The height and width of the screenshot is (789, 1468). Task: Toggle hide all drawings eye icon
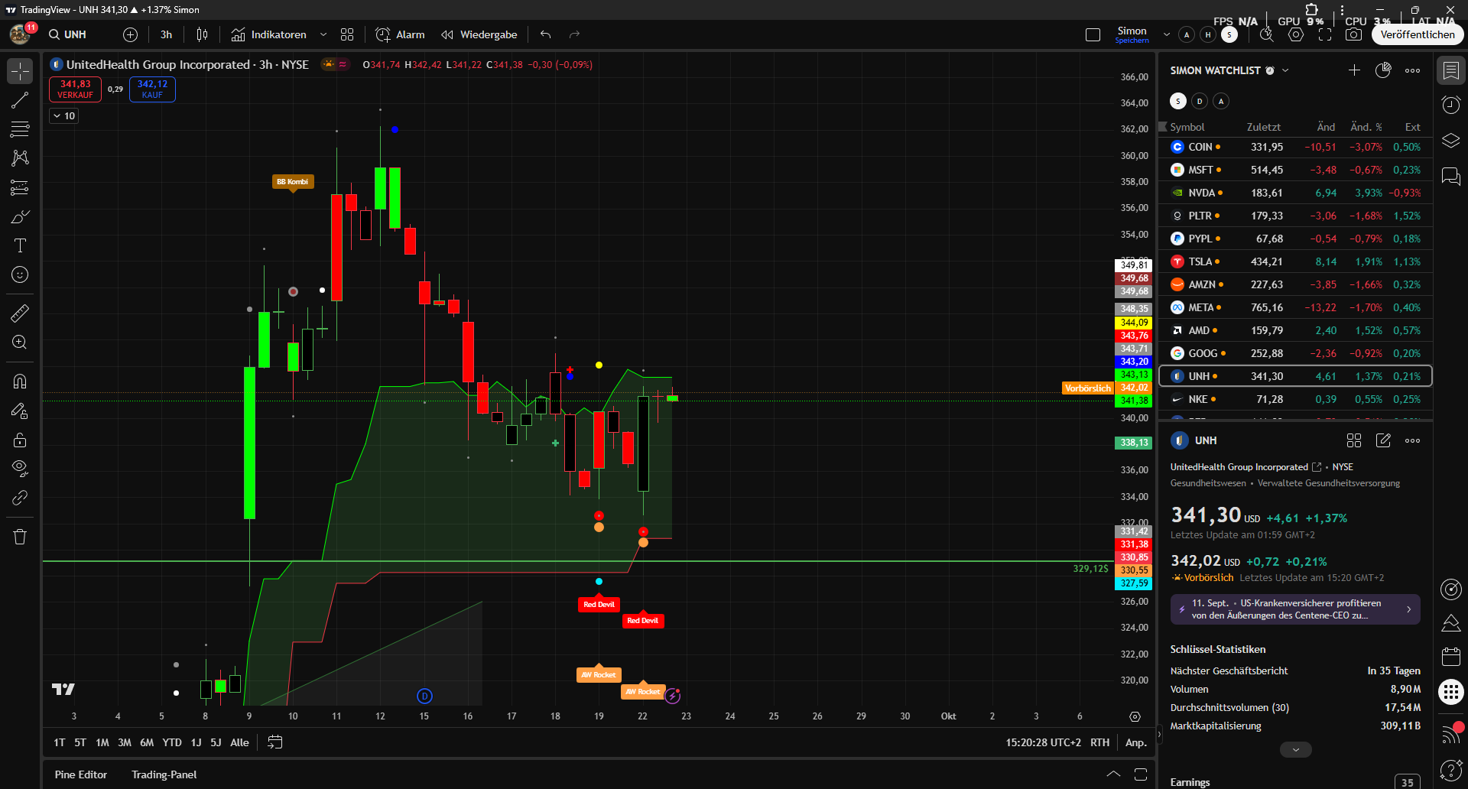pyautogui.click(x=20, y=468)
